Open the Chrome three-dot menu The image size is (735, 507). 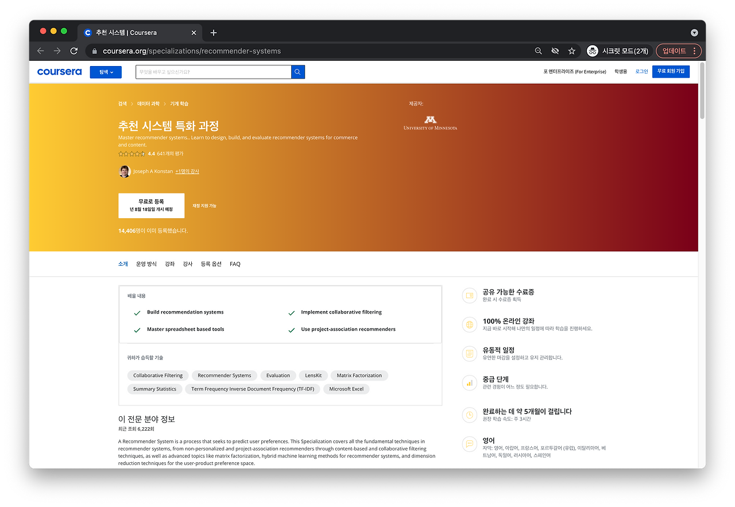pos(694,51)
